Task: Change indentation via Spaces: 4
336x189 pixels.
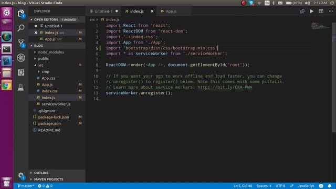Action: 264,186
